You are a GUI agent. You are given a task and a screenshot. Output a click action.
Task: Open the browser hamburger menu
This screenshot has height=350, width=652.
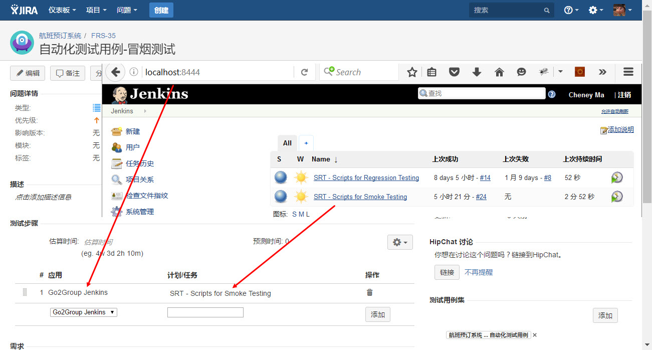[628, 72]
